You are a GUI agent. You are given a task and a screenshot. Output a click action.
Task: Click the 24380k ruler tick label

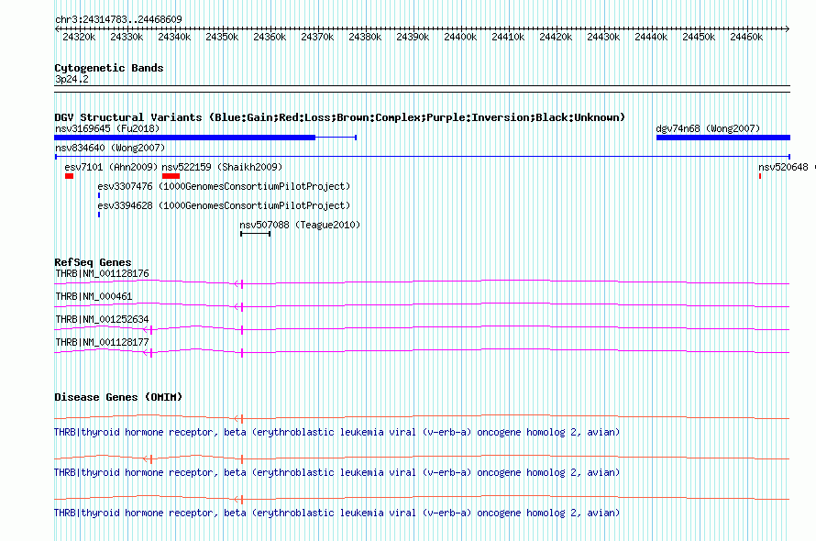(x=365, y=37)
